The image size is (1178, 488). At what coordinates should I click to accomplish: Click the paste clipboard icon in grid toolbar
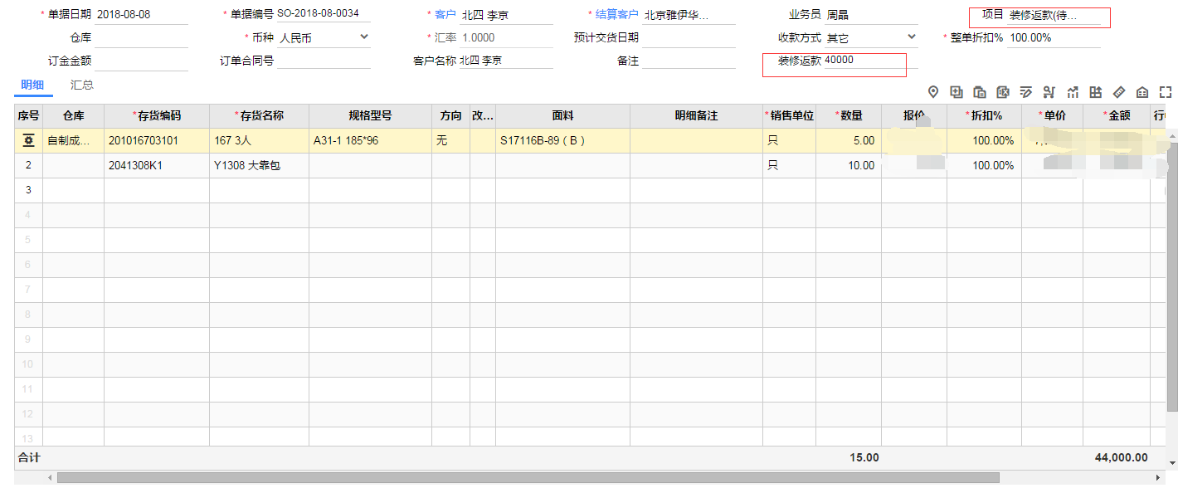click(979, 92)
